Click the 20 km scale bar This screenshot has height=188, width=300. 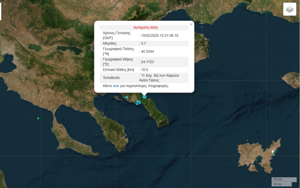(284, 179)
